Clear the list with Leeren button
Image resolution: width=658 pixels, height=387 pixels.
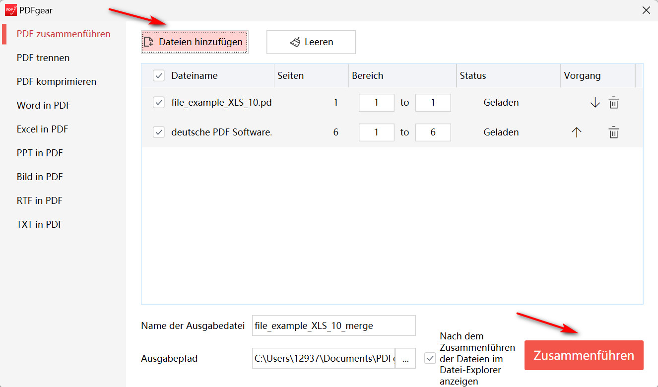tap(311, 42)
